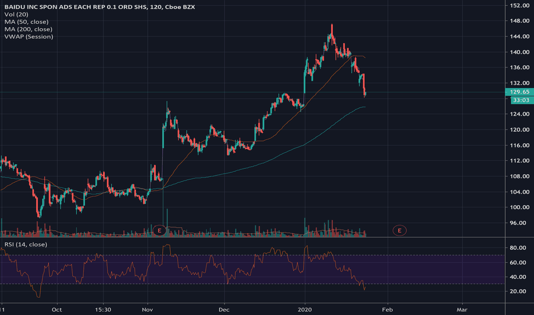The height and width of the screenshot is (315, 534).
Task: Click the current price label 129.65
Action: click(519, 92)
